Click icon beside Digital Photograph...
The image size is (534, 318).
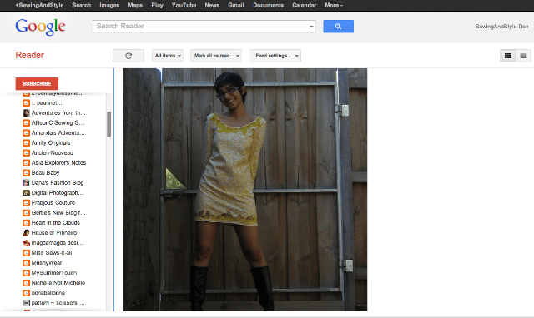click(26, 192)
